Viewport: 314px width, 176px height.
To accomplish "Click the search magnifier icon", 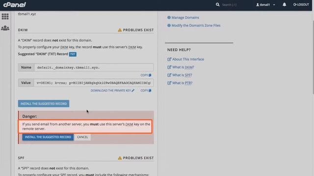I will pos(217,4).
